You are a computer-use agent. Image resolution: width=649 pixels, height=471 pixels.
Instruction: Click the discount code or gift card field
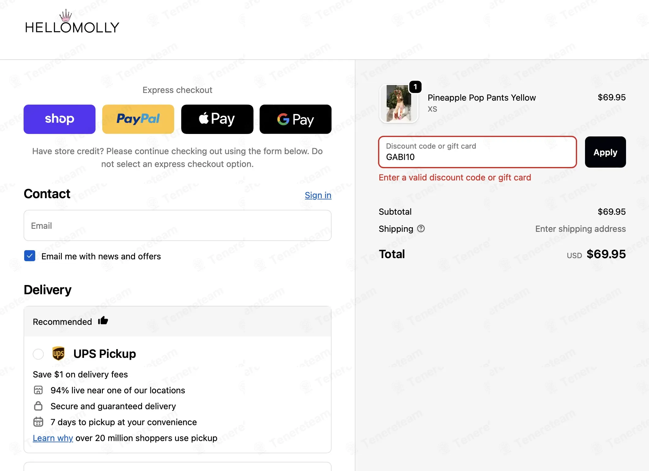(478, 152)
